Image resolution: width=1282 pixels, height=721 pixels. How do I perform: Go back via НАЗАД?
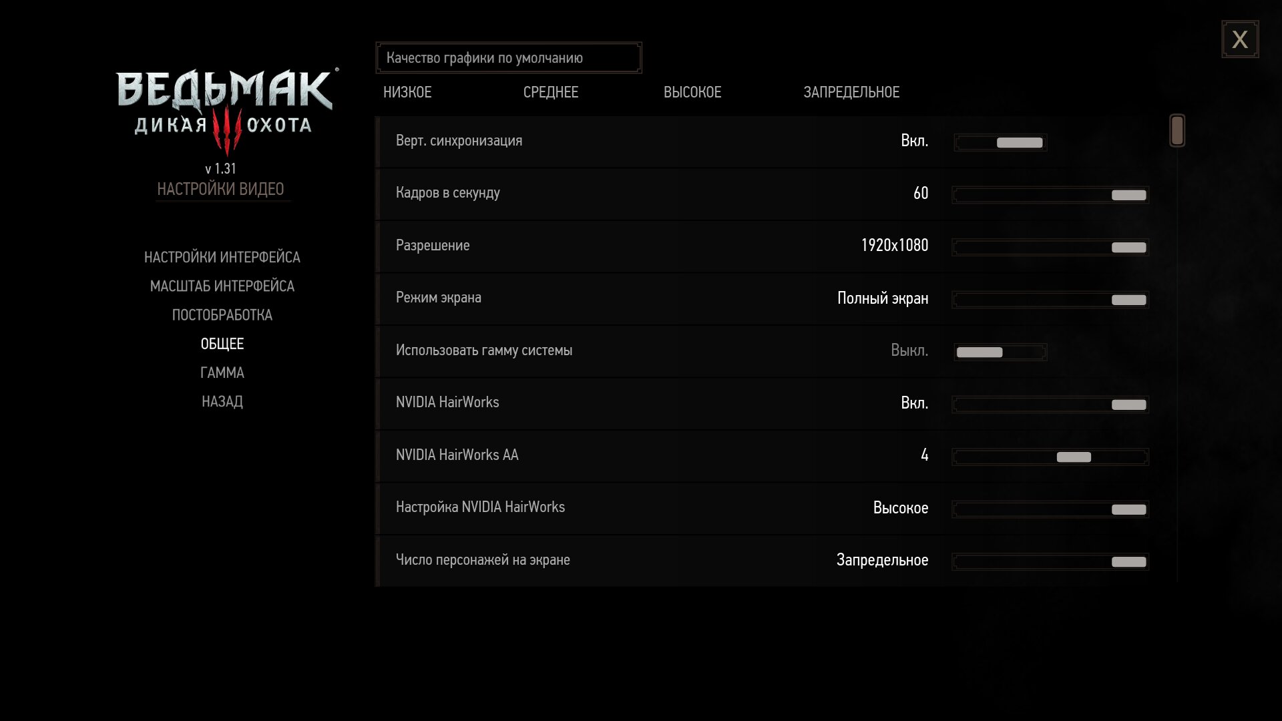click(x=222, y=401)
